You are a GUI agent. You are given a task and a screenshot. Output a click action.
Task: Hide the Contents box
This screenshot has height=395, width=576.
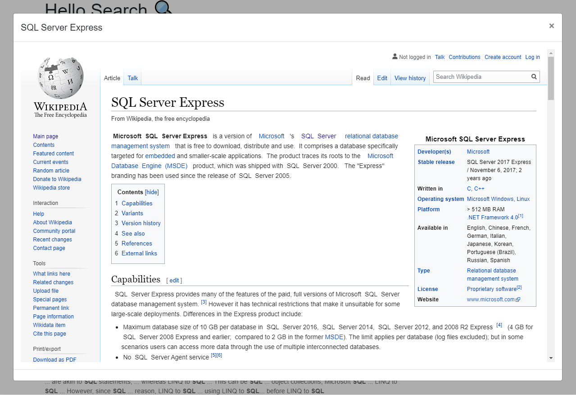point(151,192)
